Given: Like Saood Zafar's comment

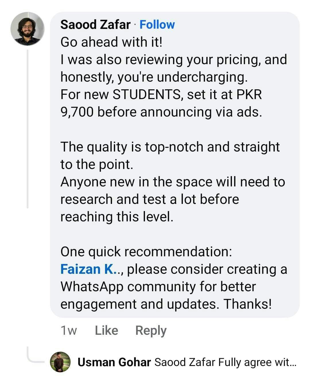Looking at the screenshot, I should (106, 330).
